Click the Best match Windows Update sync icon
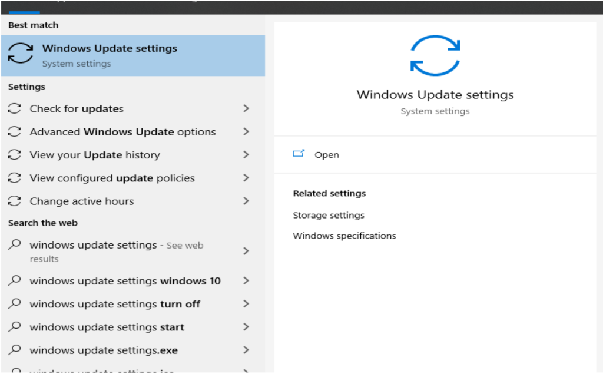 (21, 53)
